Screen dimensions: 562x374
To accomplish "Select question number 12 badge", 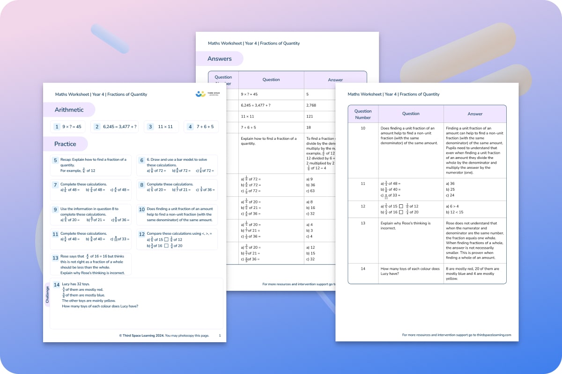I will 142,234.
